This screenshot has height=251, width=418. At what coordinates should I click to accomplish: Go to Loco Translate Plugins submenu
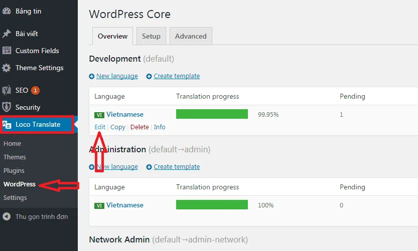click(14, 170)
